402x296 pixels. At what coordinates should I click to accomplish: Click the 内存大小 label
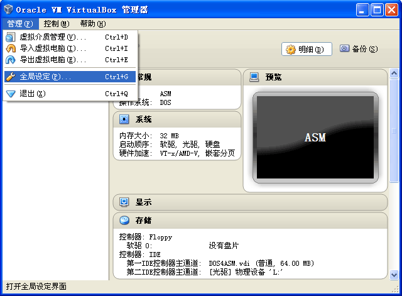(x=136, y=136)
